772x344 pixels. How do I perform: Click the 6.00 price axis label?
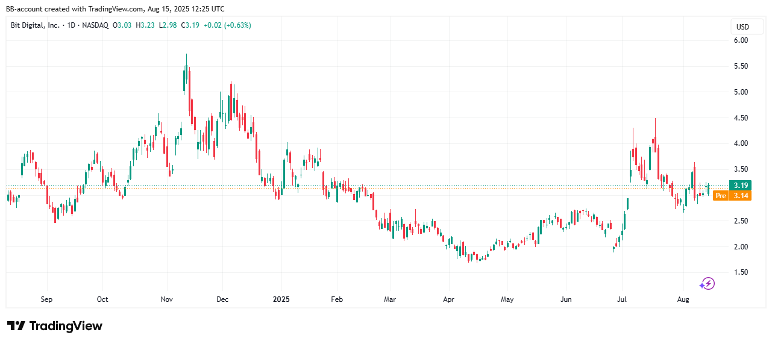pyautogui.click(x=741, y=40)
